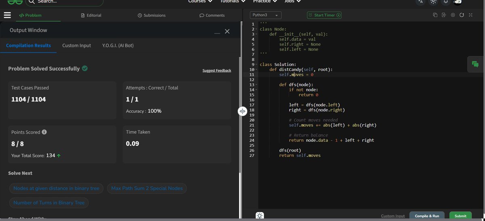Open the user profile avatar

pyautogui.click(x=458, y=2)
